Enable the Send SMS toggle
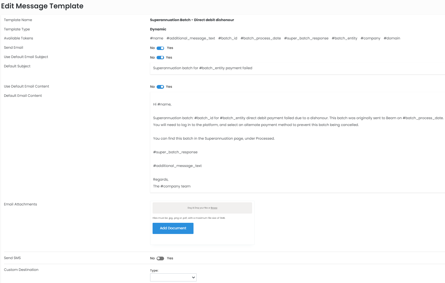Viewport: 445px width, 283px height. click(x=160, y=258)
